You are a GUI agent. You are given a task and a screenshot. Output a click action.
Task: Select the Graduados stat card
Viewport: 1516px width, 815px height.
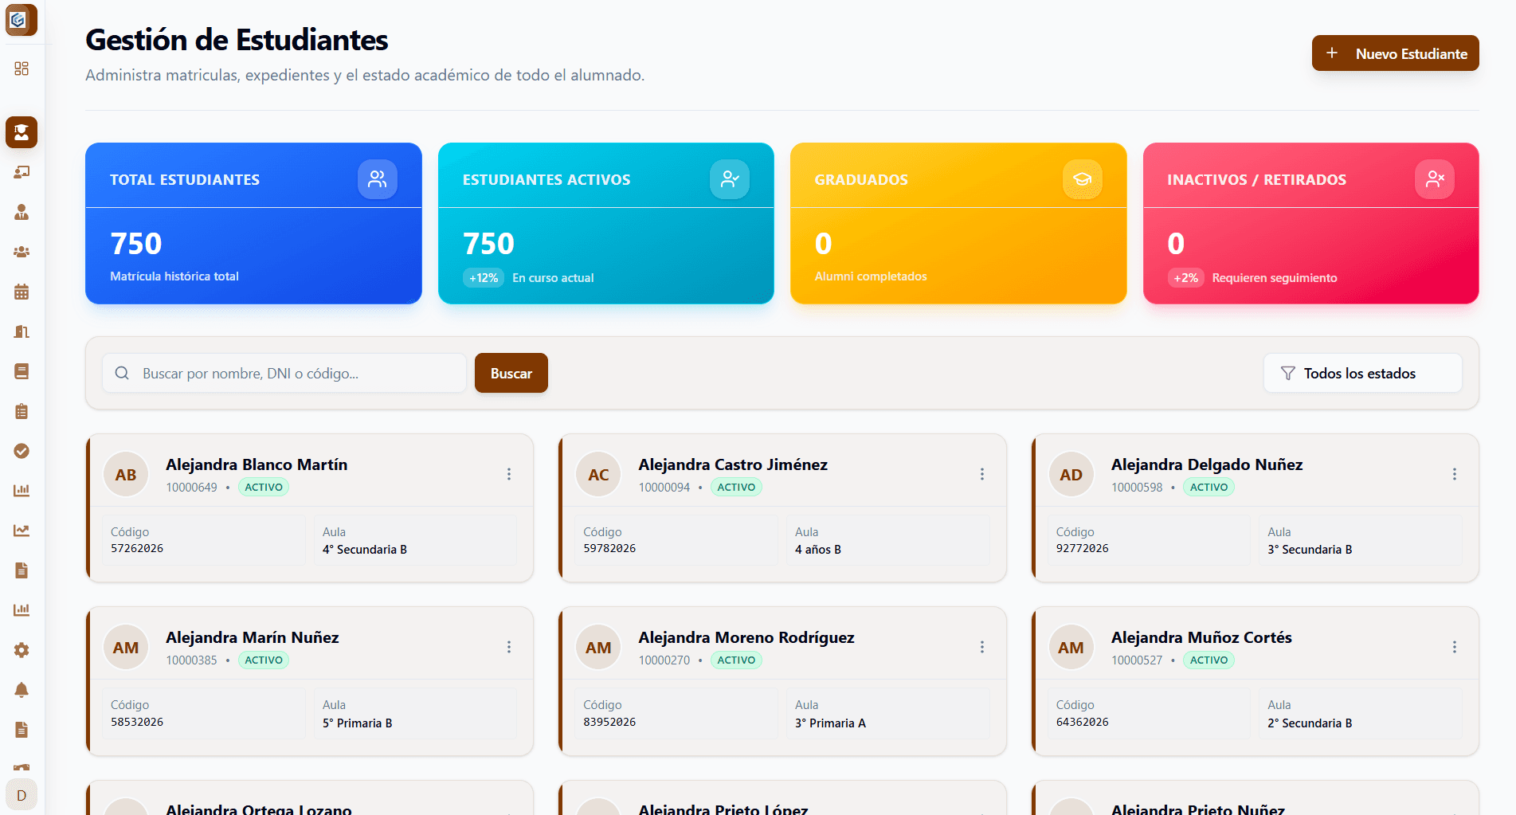(x=958, y=223)
